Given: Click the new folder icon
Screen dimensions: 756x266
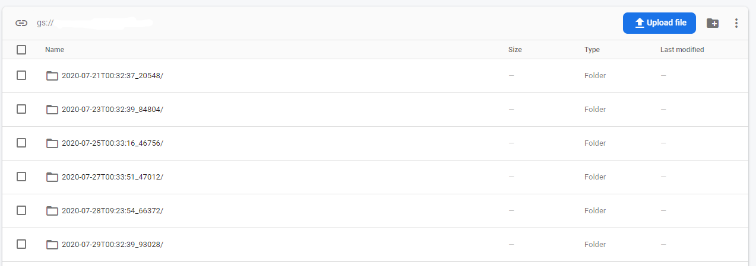Looking at the screenshot, I should [x=713, y=23].
